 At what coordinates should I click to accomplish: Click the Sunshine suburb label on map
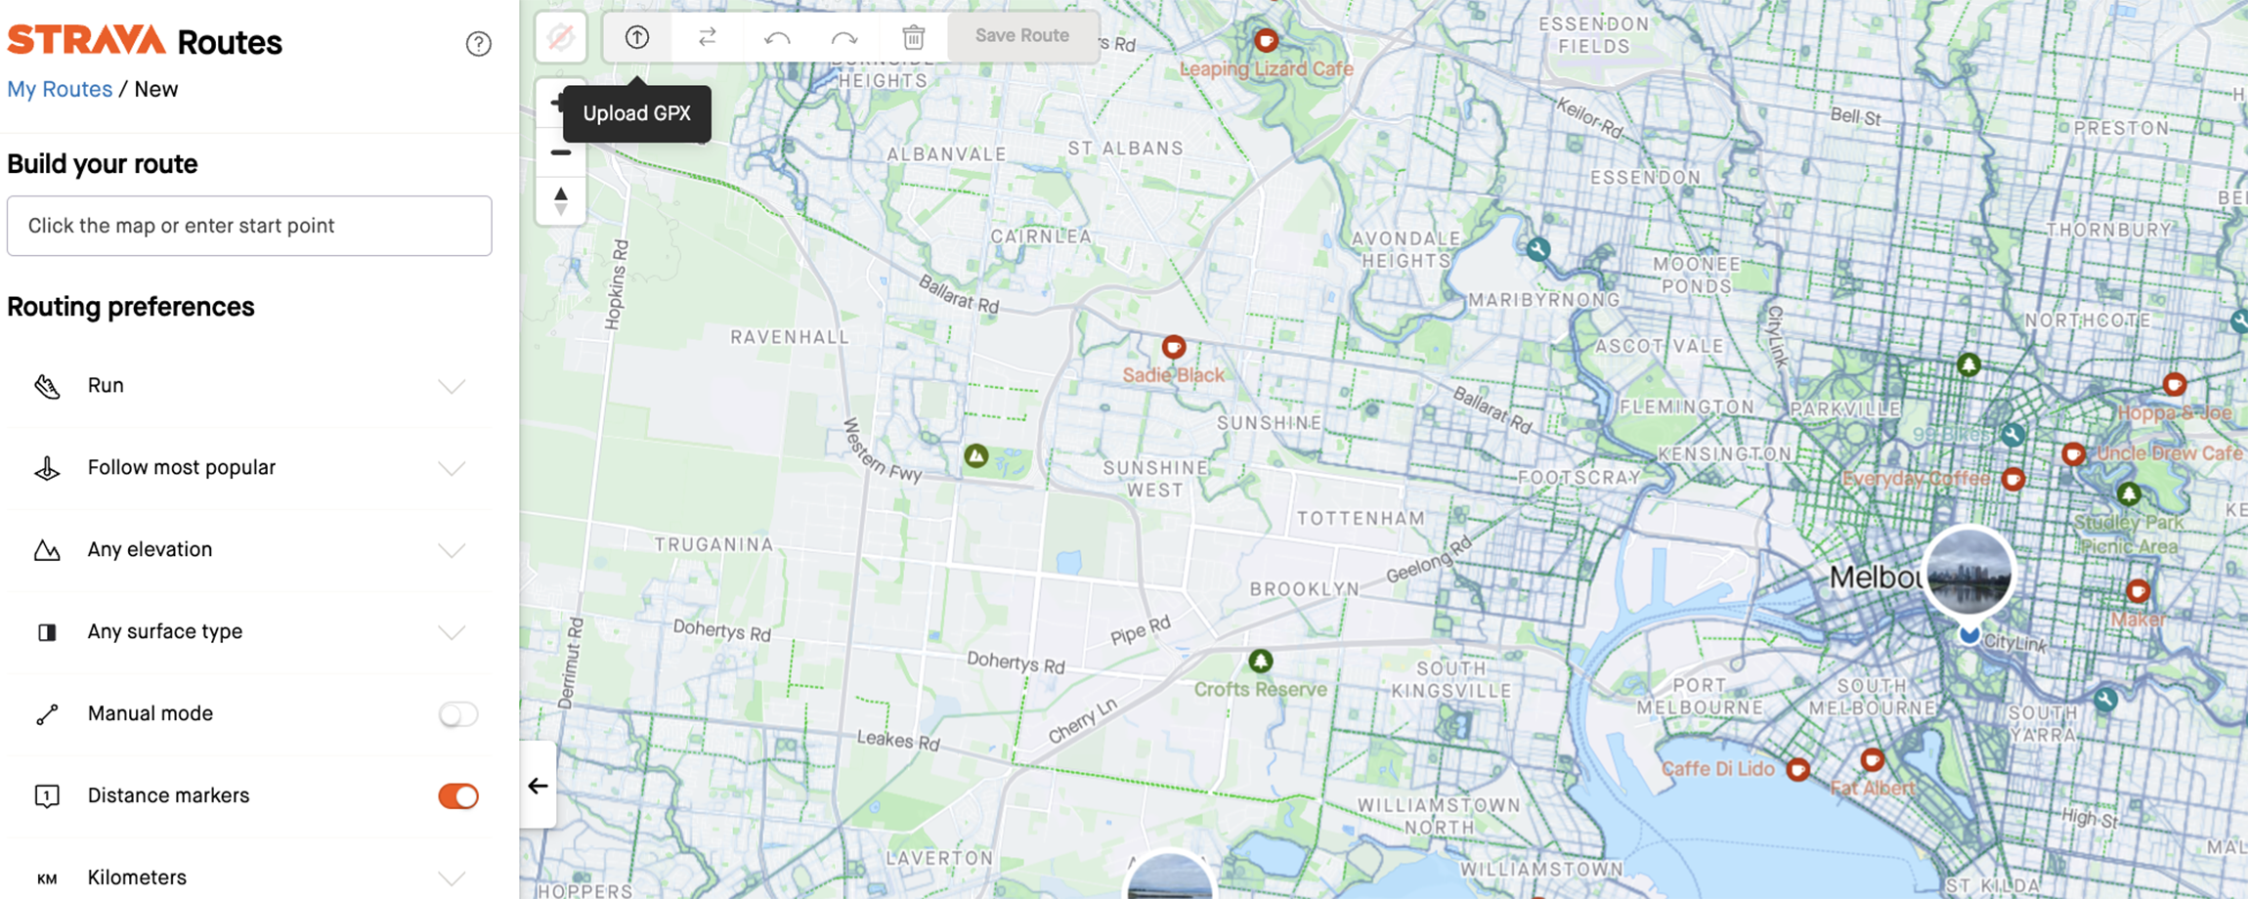1269,423
